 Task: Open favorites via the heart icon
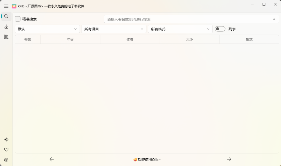point(6,150)
